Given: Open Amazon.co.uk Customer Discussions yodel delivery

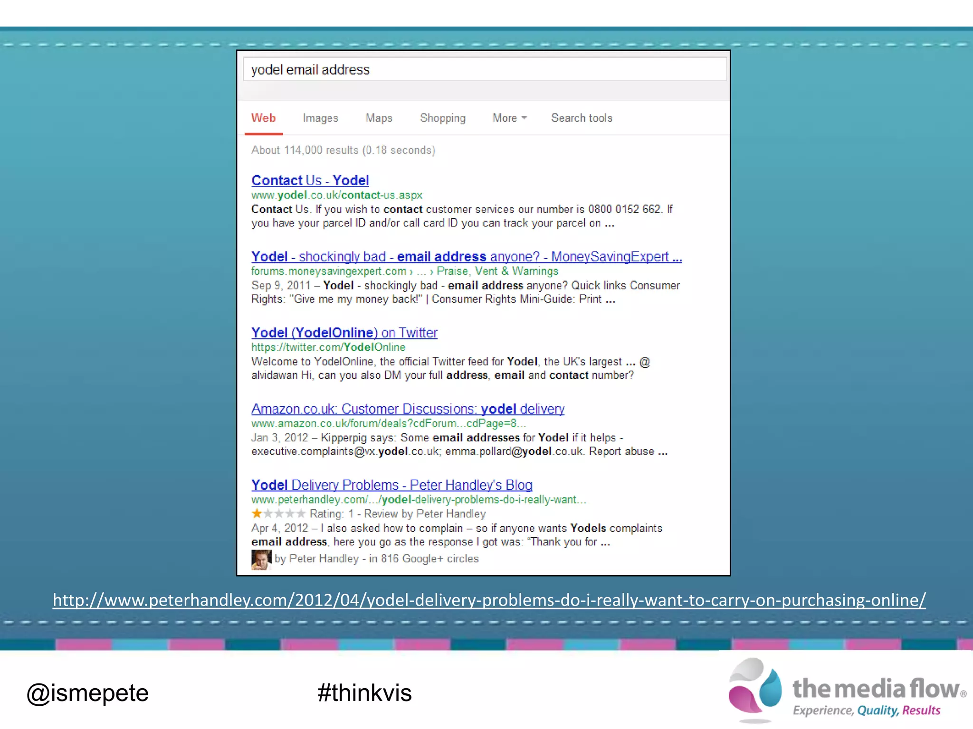Looking at the screenshot, I should click(x=408, y=409).
